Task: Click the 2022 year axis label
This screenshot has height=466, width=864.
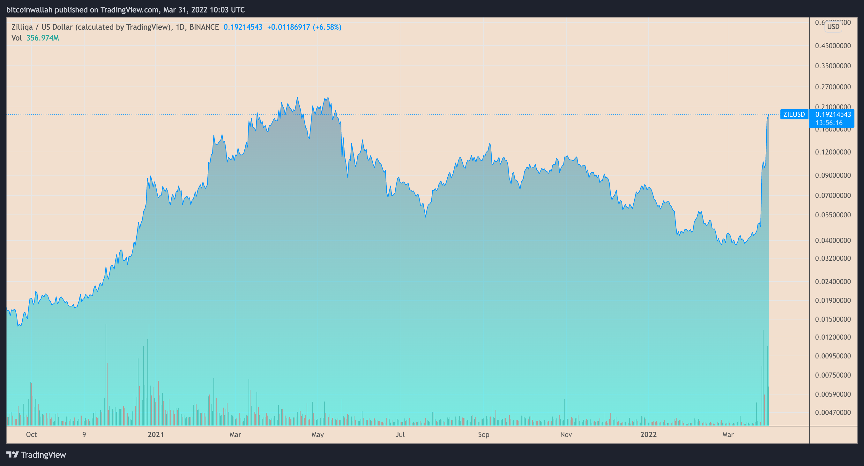Action: [x=648, y=434]
